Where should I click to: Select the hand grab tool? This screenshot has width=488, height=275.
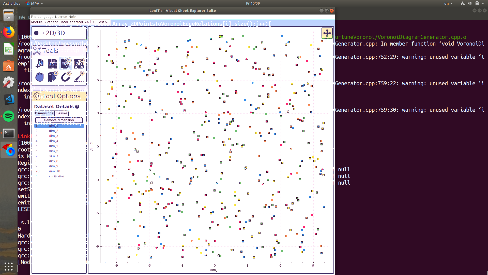[39, 77]
